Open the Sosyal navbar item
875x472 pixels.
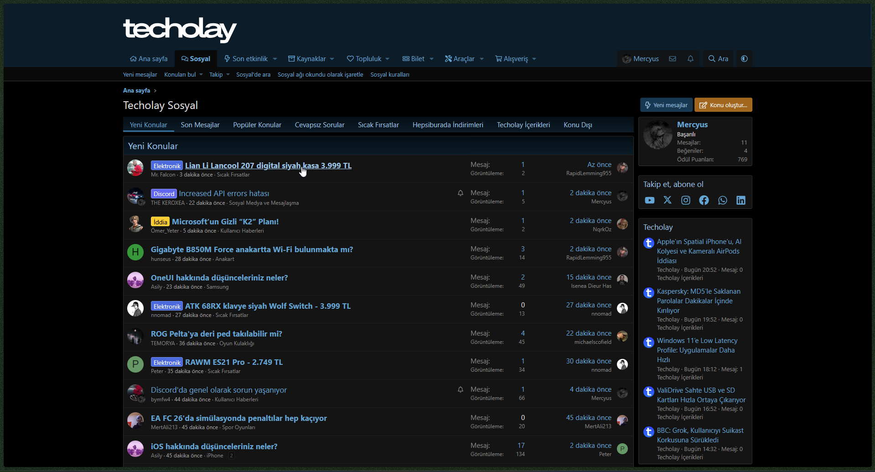point(196,59)
